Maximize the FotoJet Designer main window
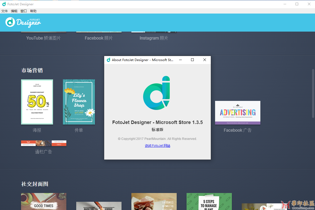 pos(297,4)
